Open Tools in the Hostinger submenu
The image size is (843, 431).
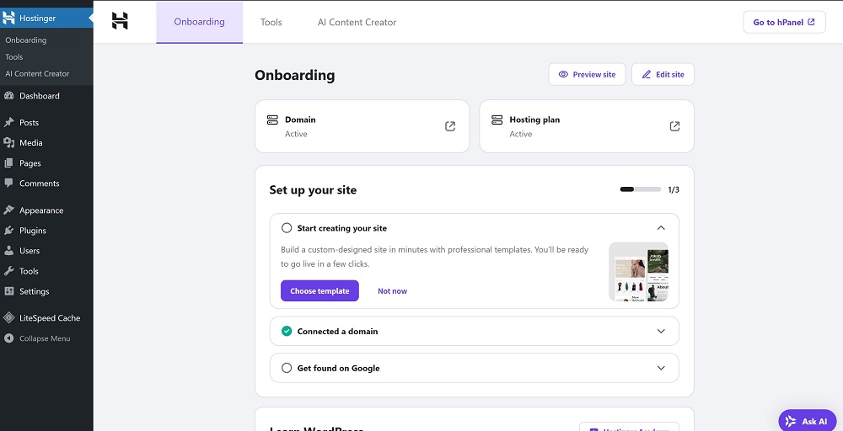click(14, 57)
